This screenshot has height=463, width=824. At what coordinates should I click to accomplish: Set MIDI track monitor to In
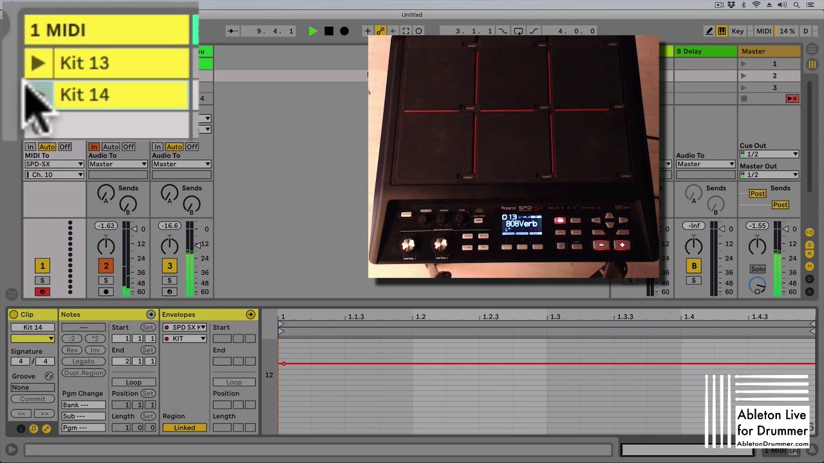[x=30, y=147]
